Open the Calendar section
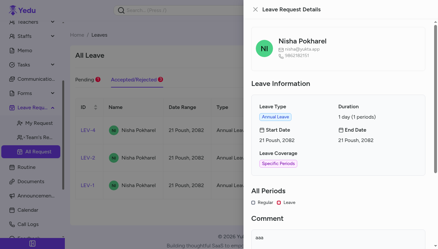This screenshot has height=249, width=438. [x=27, y=210]
